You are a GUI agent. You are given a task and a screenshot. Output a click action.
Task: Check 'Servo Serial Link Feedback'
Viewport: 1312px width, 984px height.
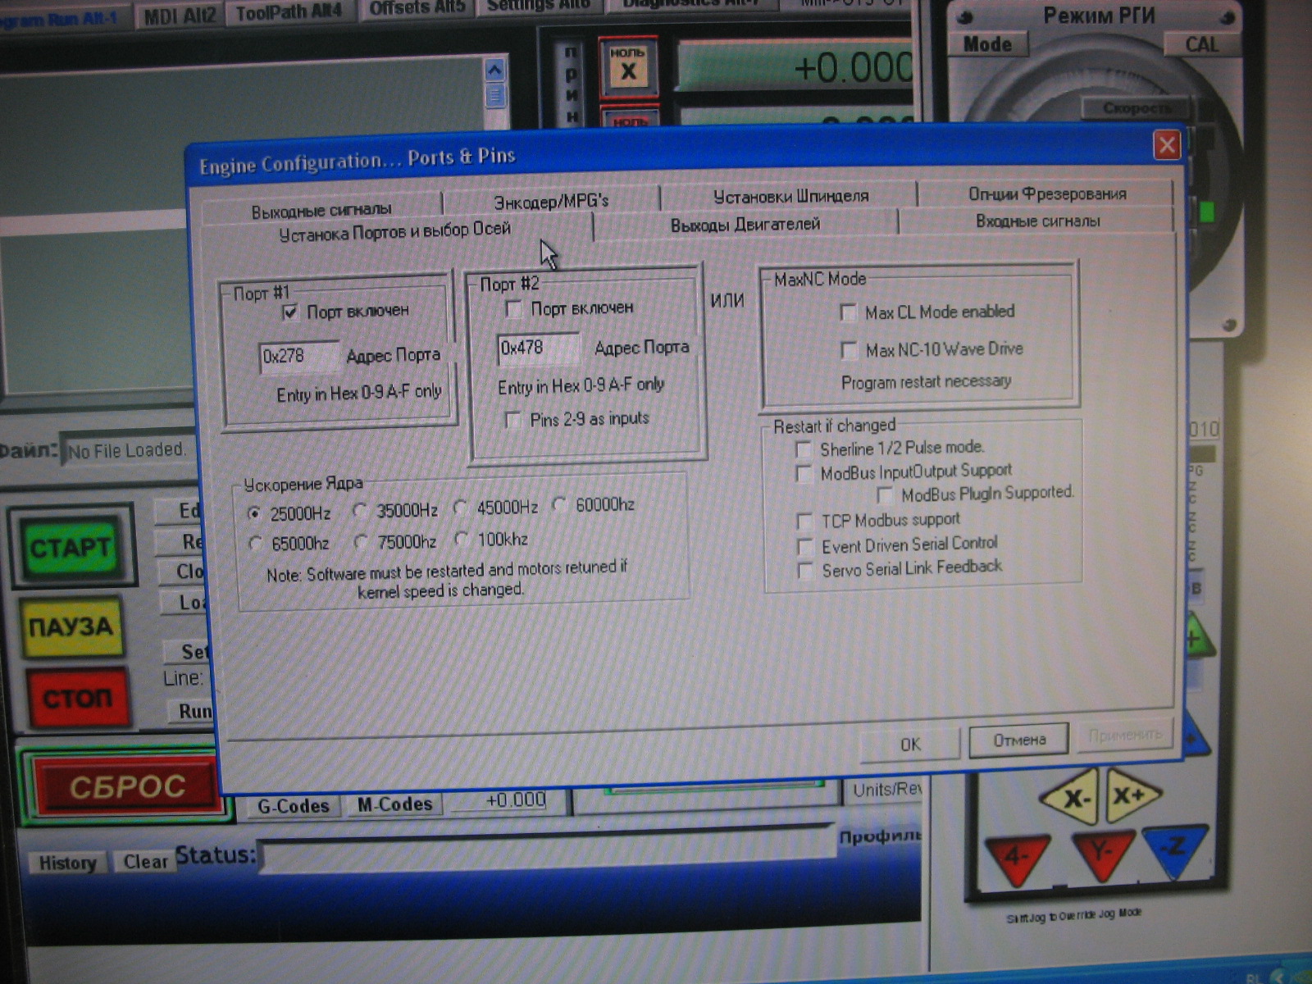pos(805,570)
